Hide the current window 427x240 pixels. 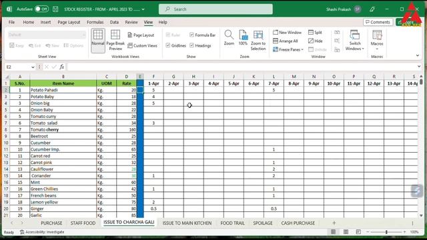pyautogui.click(x=316, y=41)
